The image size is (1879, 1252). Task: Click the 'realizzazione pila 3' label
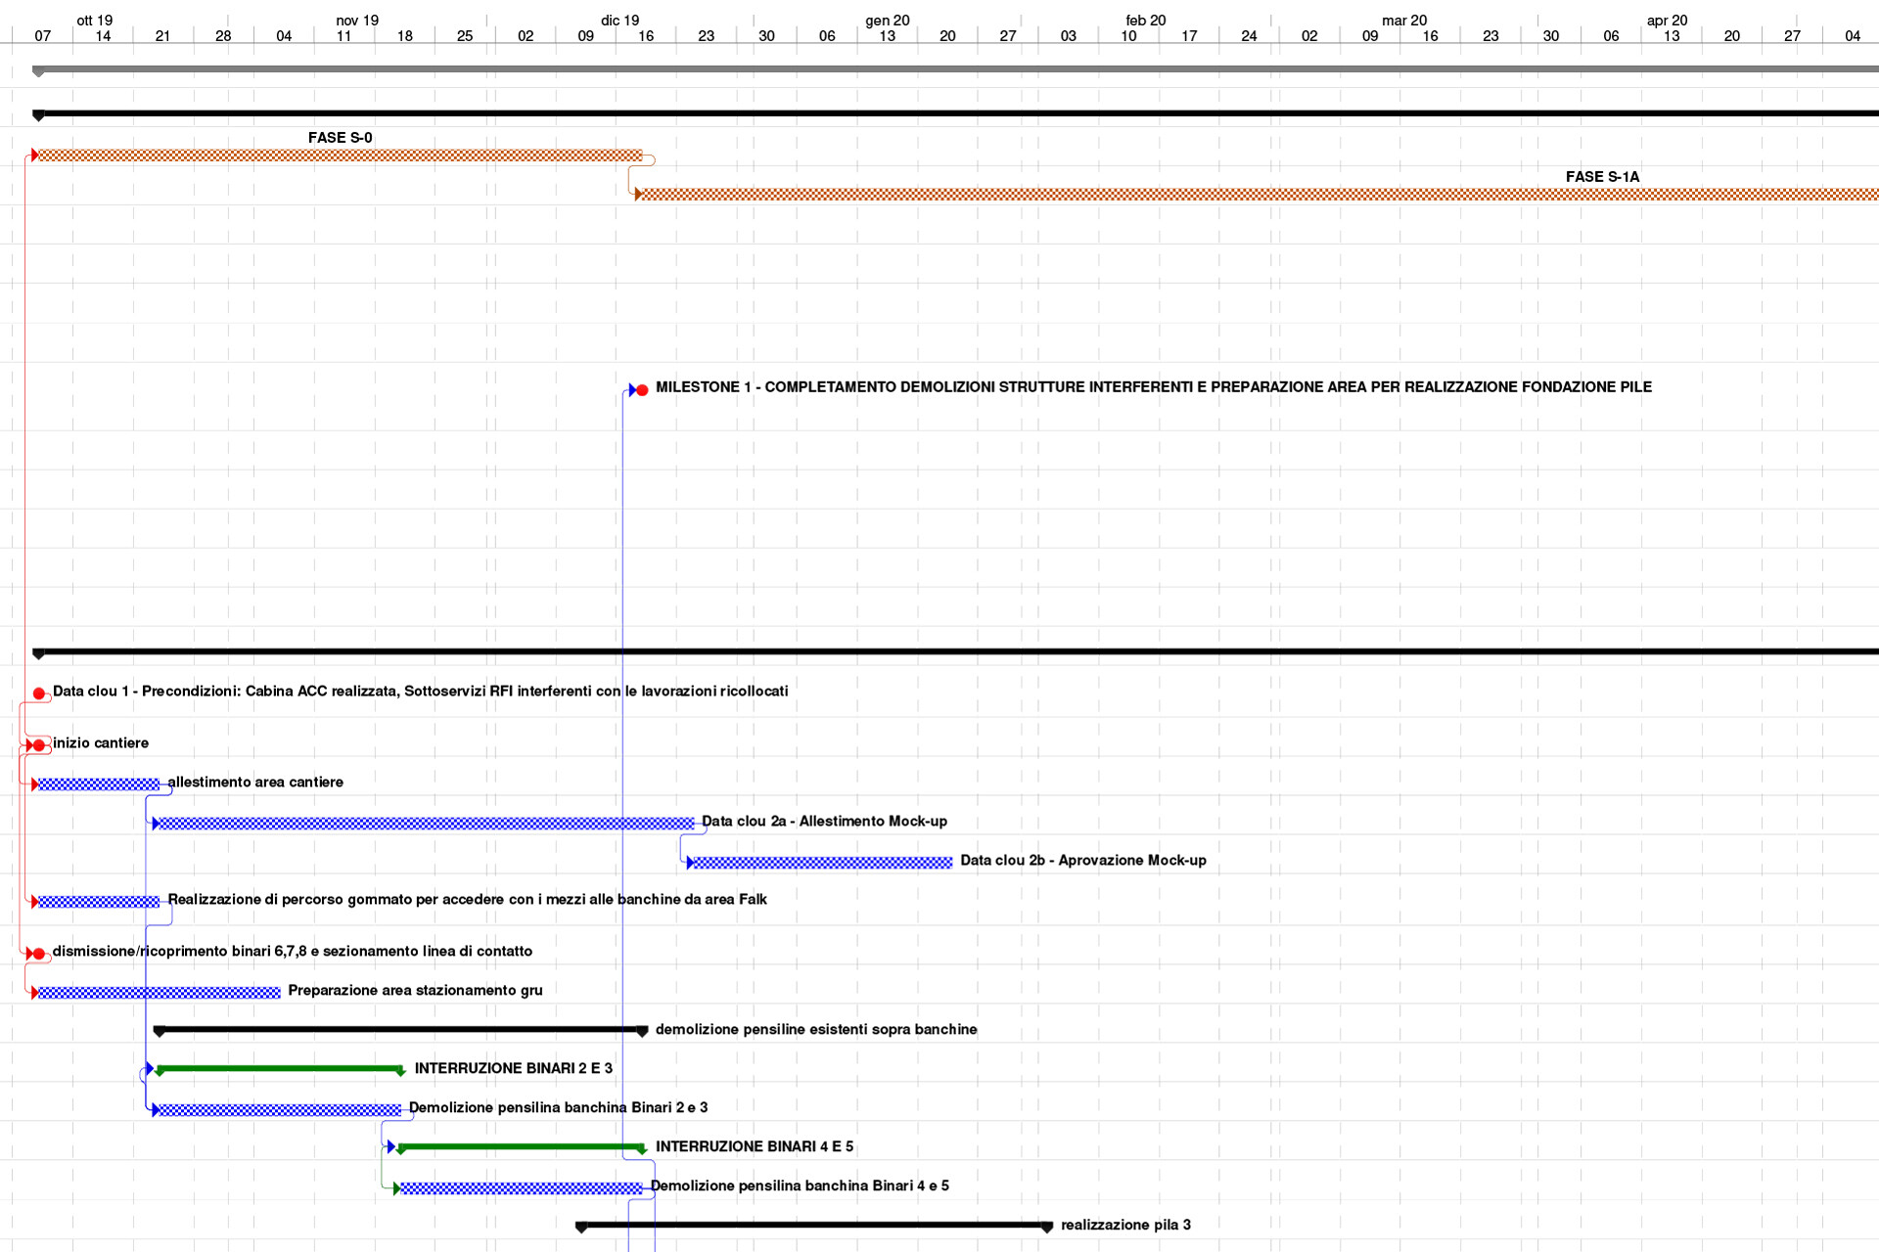(1125, 1226)
